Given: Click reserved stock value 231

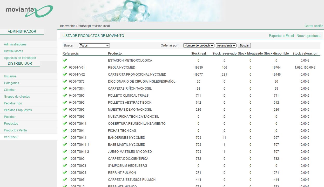Looking at the screenshot, I should coord(225,75).
